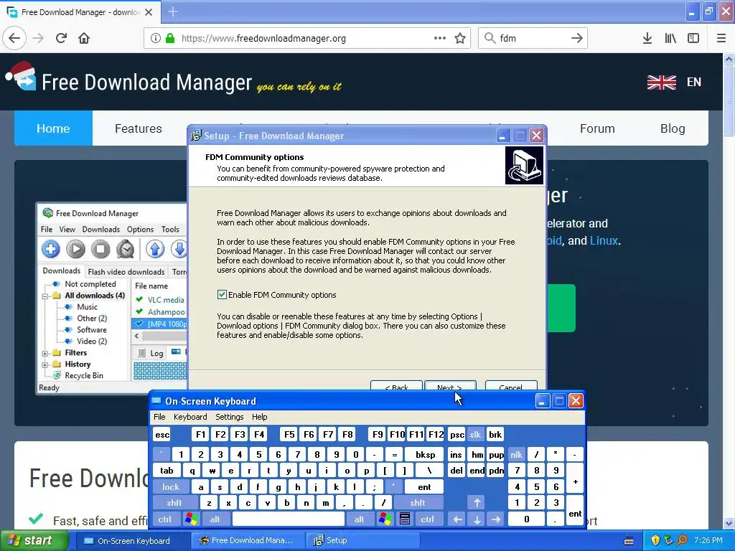This screenshot has height=551, width=735.
Task: Click the right arrow key on On-Screen Keyboard
Action: coord(495,519)
